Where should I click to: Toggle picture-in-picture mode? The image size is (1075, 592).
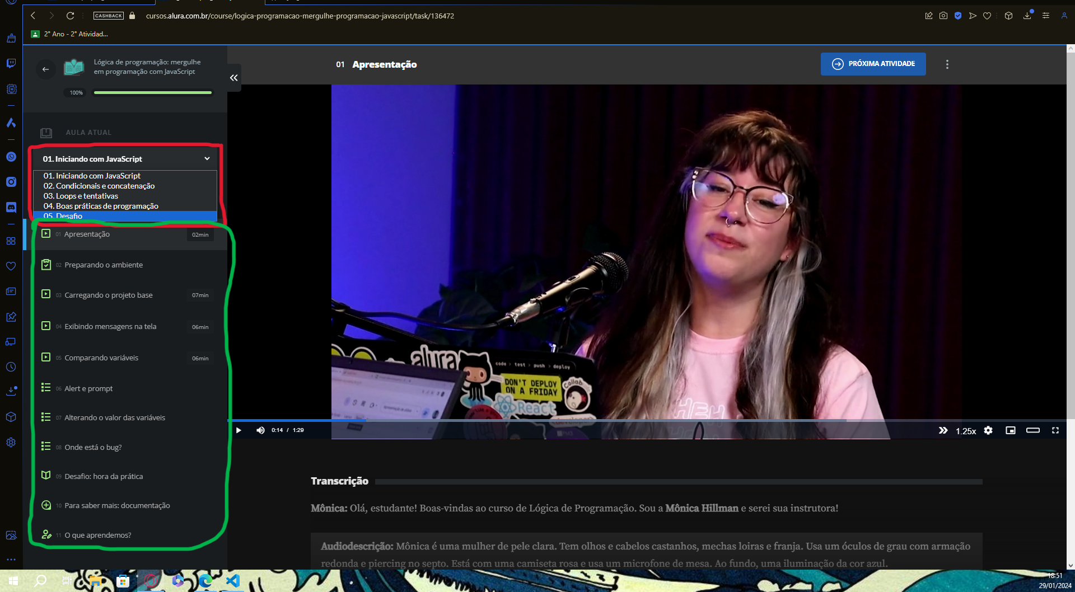point(1011,430)
